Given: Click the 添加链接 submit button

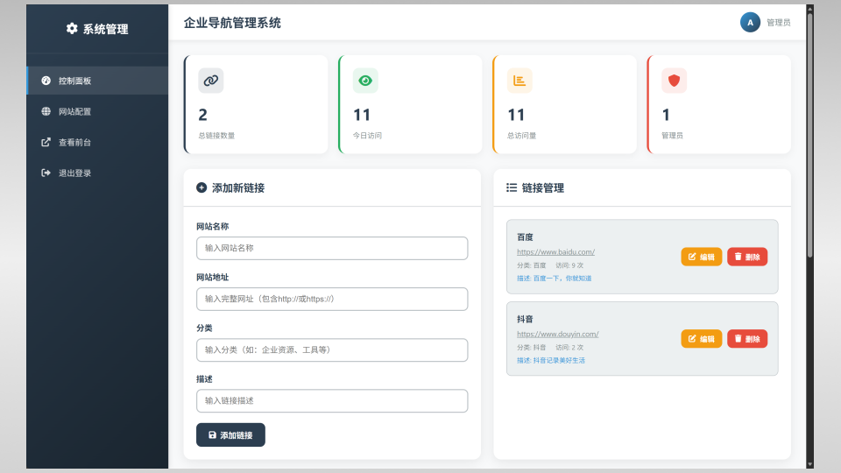Looking at the screenshot, I should pos(230,435).
